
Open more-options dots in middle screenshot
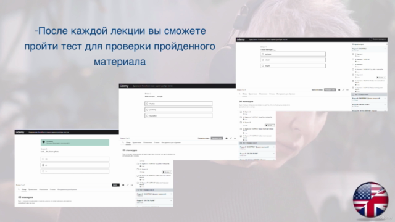[x=235, y=138]
